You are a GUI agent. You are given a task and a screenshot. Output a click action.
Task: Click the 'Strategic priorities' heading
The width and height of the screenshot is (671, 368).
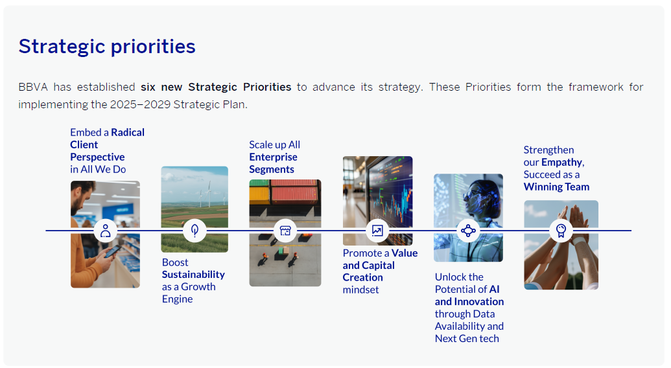point(107,47)
